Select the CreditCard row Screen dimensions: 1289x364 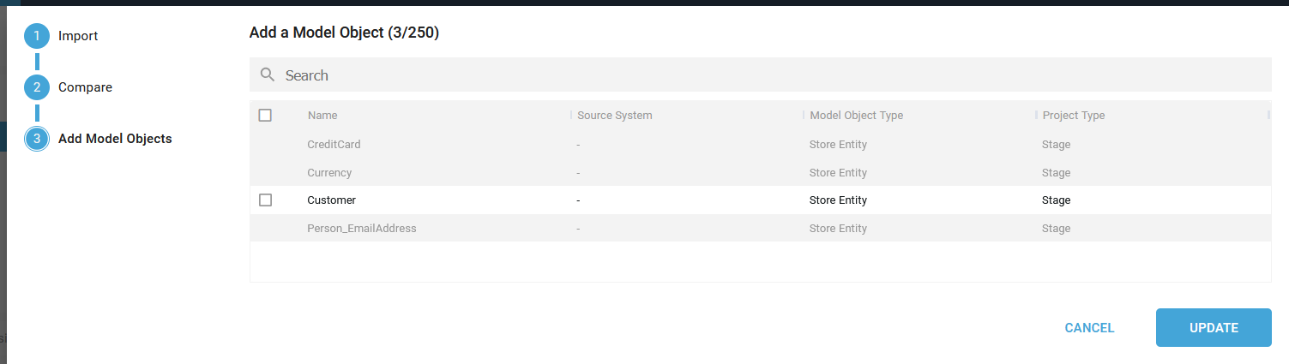pos(760,145)
